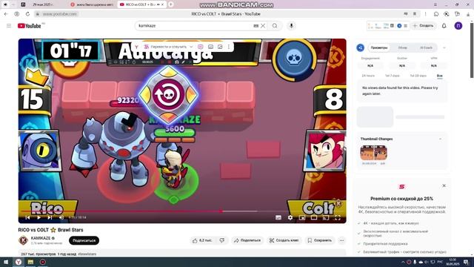Click Создать клип button

284,240
